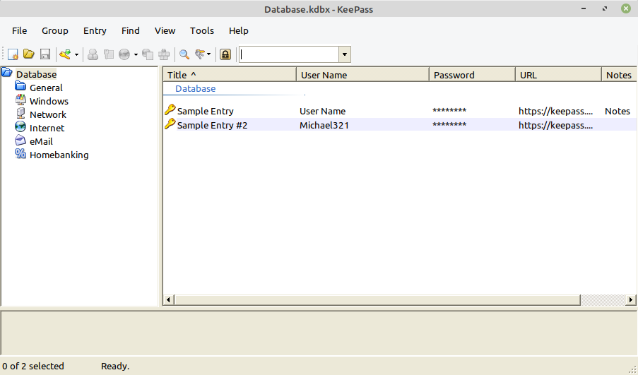Screen dimensions: 638x375
Task: Select the eMail group in the tree
Action: tap(41, 141)
